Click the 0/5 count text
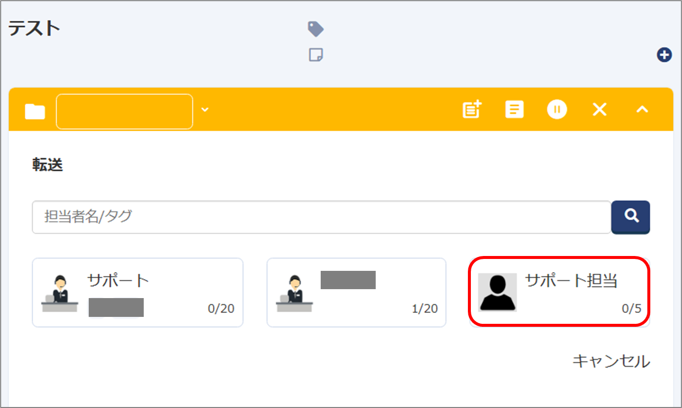This screenshot has height=408, width=682. (631, 308)
